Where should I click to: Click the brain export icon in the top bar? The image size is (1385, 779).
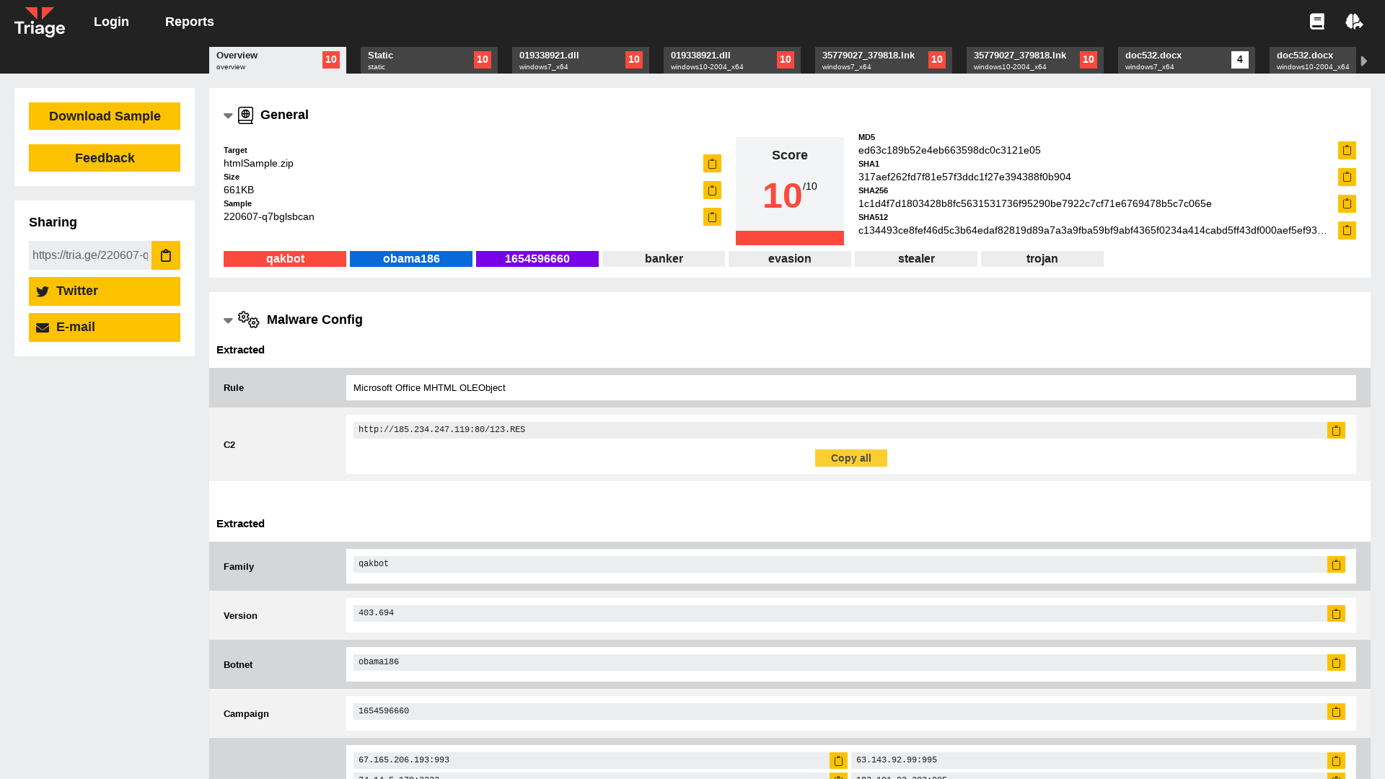[1355, 21]
